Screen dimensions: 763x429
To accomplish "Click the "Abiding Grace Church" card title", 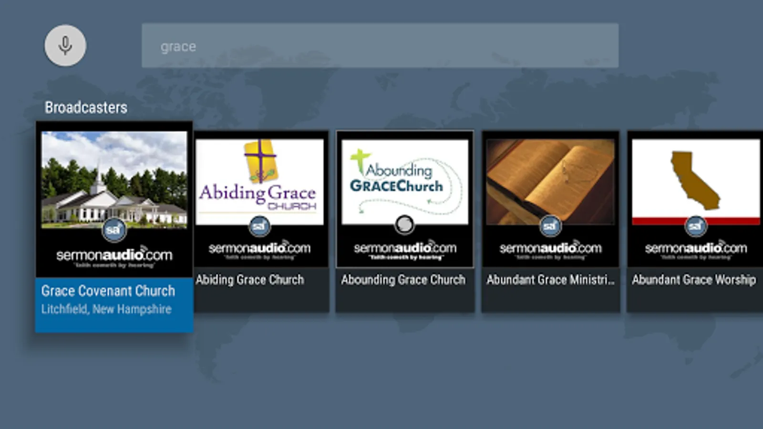I will 250,280.
